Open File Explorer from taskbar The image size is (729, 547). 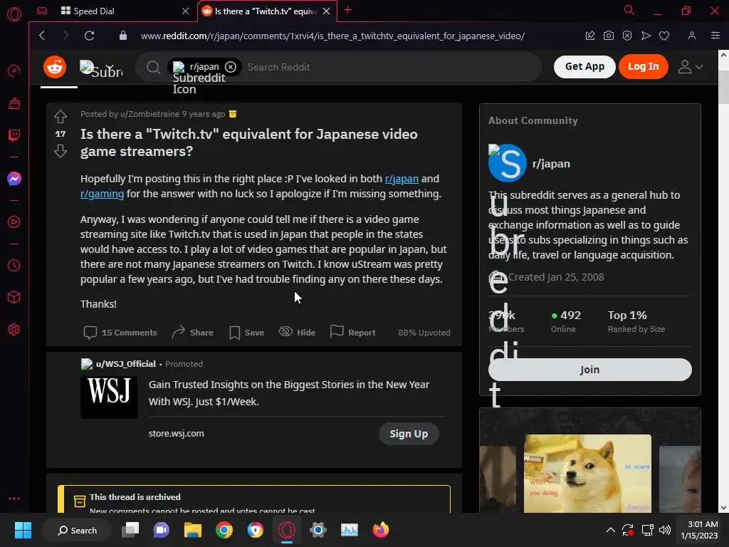click(x=192, y=530)
